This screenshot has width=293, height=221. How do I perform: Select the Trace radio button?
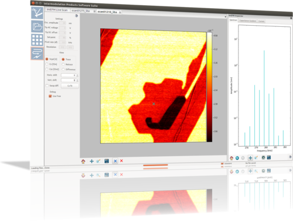(x=63, y=59)
